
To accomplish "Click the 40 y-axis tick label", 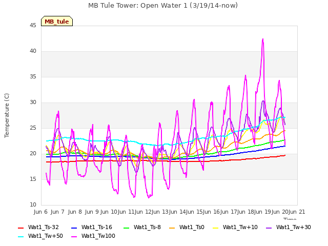I will [33, 51].
